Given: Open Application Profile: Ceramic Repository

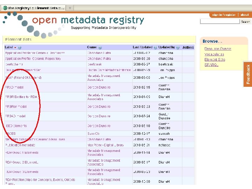Looking at the screenshot, I should coord(33,59).
